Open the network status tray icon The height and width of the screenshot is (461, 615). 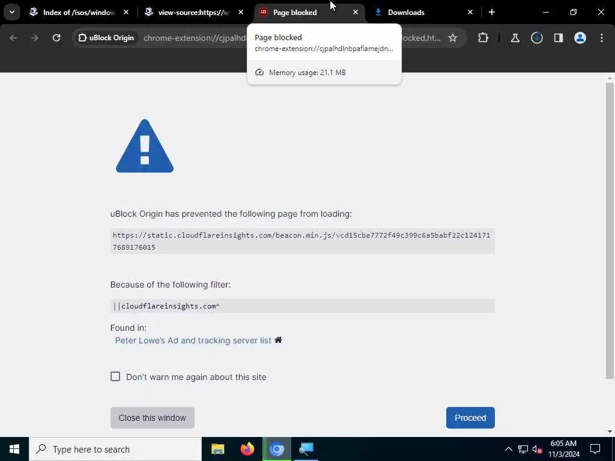point(523,449)
